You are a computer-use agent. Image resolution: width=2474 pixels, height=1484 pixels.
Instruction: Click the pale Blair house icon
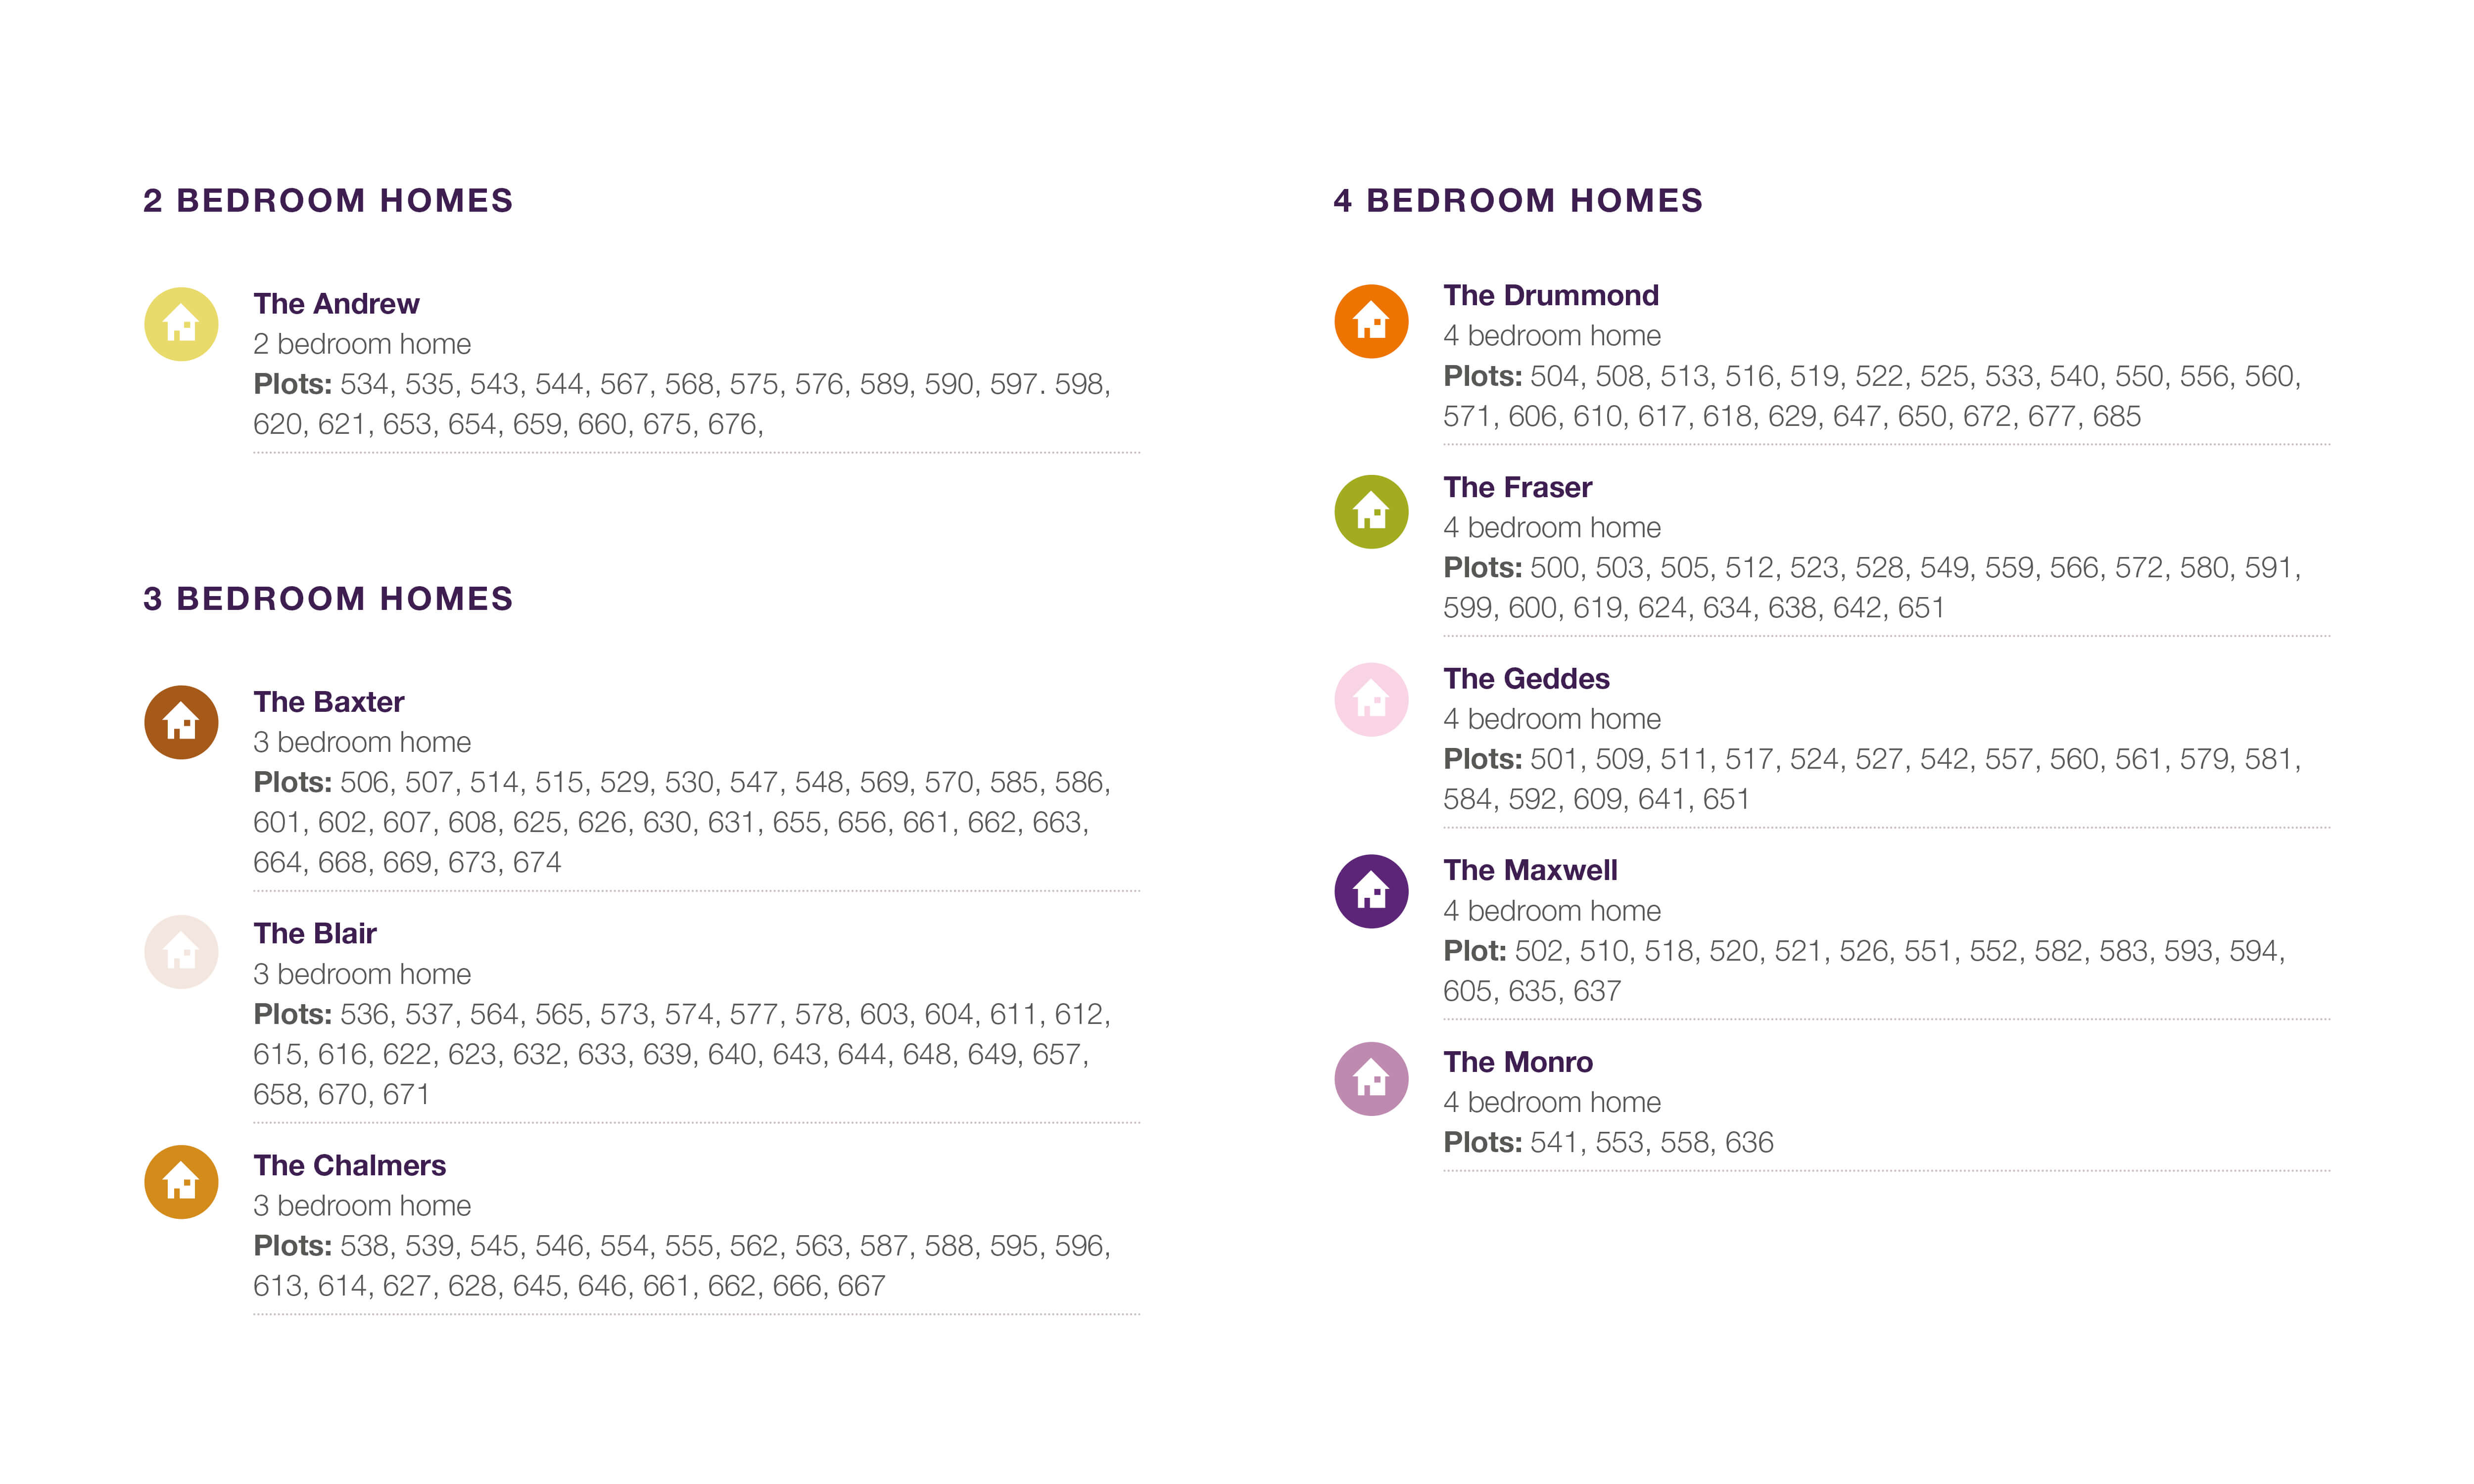point(181,952)
